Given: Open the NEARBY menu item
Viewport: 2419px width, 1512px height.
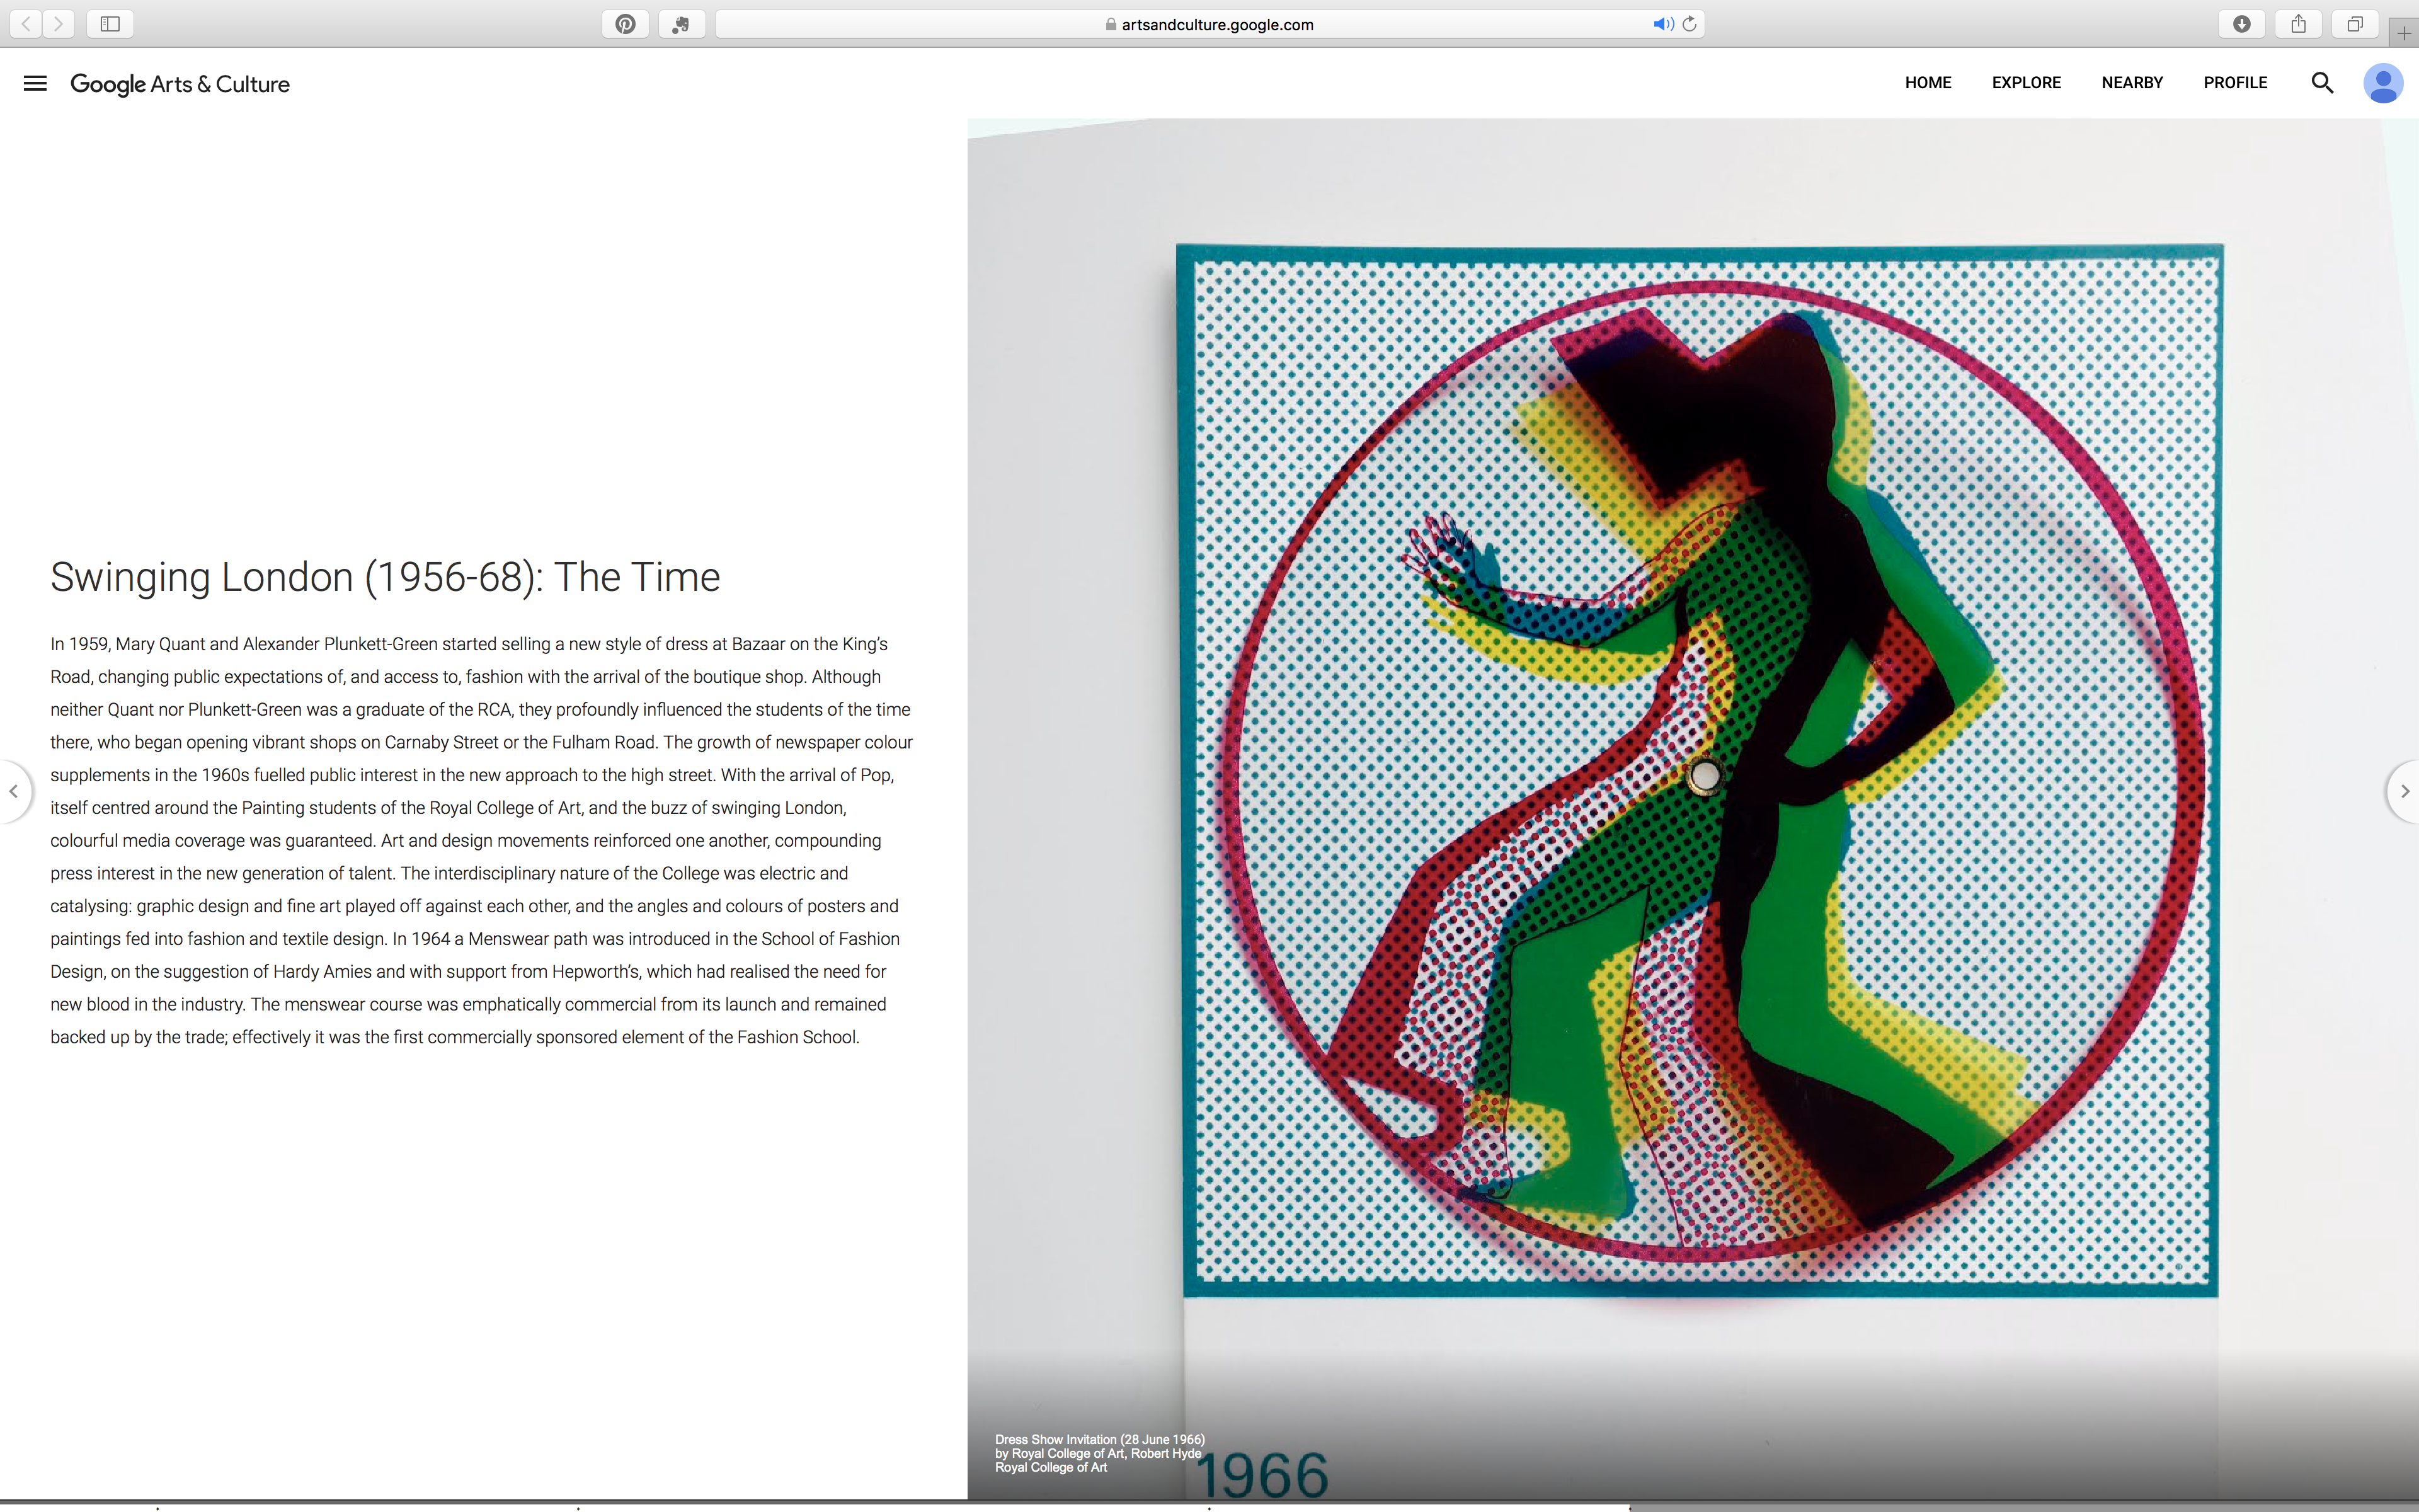Looking at the screenshot, I should (x=2132, y=83).
